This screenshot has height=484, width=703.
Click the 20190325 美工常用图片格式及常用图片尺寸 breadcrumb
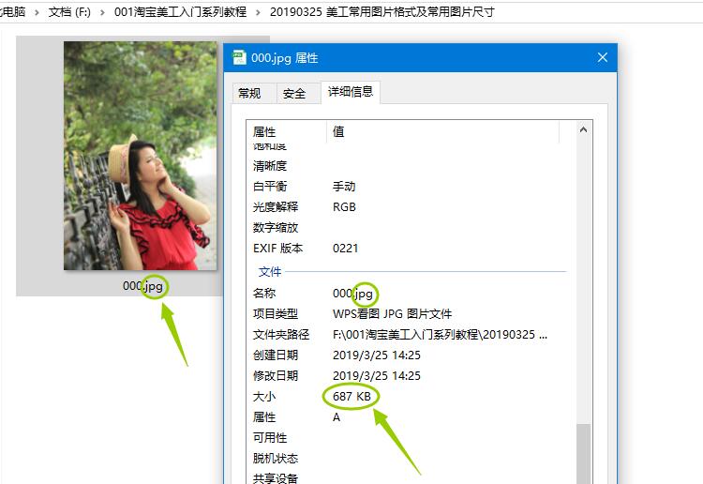pos(382,12)
